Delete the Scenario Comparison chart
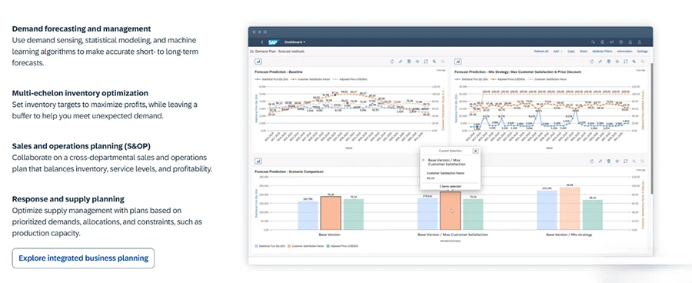 [609, 161]
